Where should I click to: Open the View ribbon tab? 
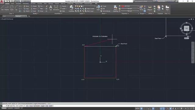(45, 3)
